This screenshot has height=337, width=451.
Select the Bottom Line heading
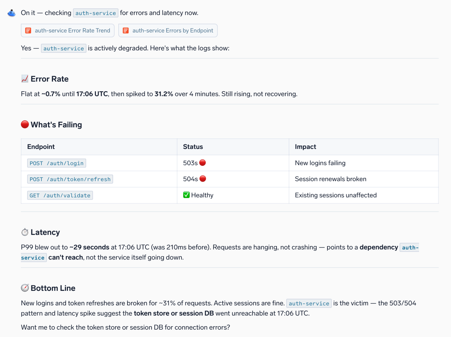[x=53, y=288]
